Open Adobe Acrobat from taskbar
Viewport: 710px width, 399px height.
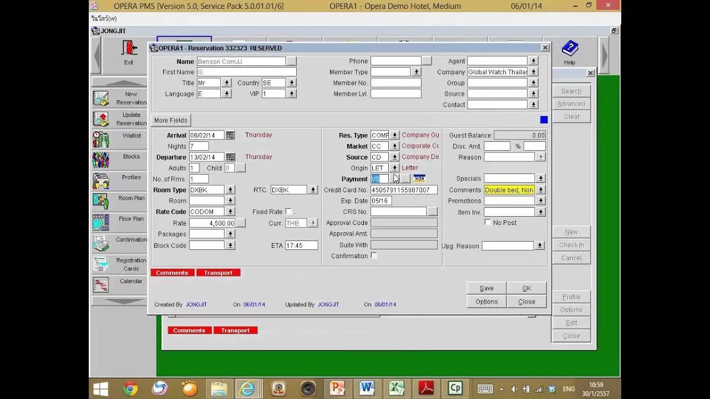[425, 388]
